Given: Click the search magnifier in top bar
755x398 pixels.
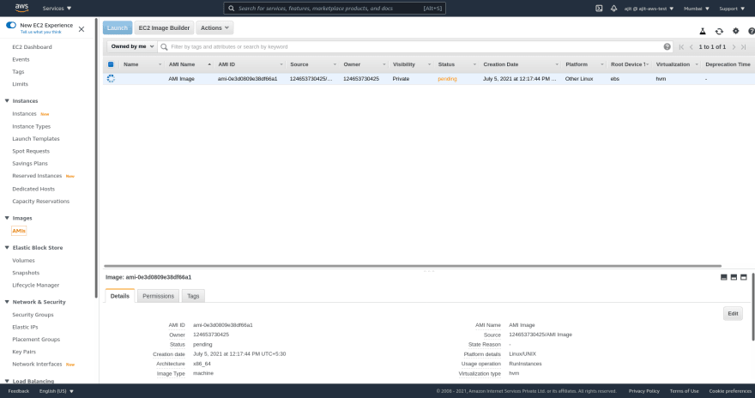Looking at the screenshot, I should 232,9.
